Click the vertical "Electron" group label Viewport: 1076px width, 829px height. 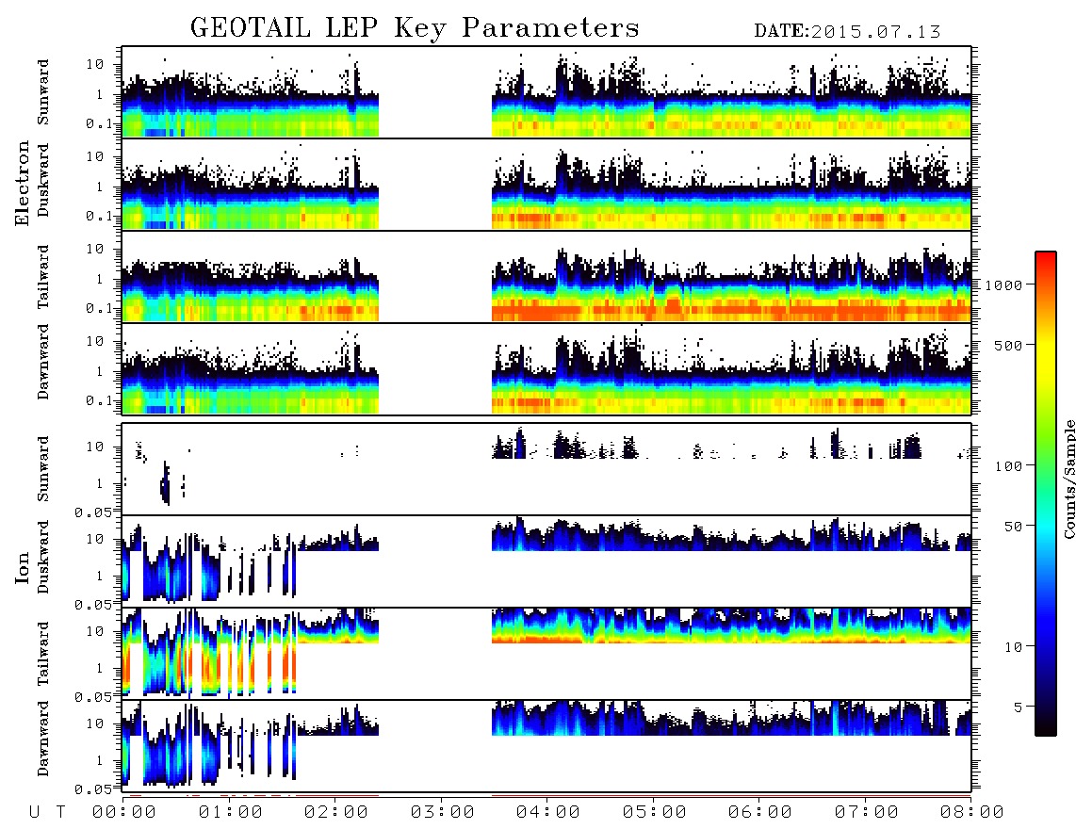pos(22,183)
